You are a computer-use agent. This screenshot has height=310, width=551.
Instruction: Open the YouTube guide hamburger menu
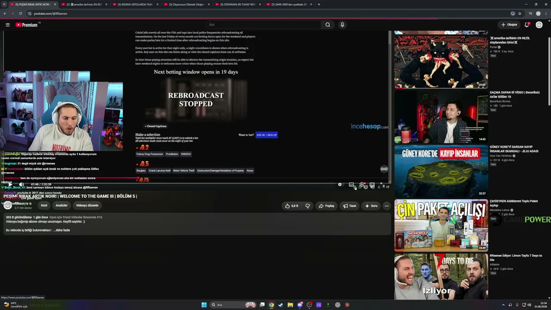[7, 25]
